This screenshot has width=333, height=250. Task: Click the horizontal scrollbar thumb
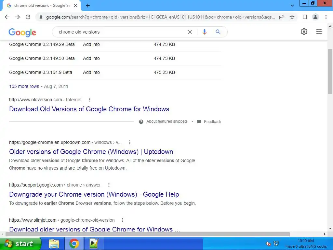click(148, 234)
